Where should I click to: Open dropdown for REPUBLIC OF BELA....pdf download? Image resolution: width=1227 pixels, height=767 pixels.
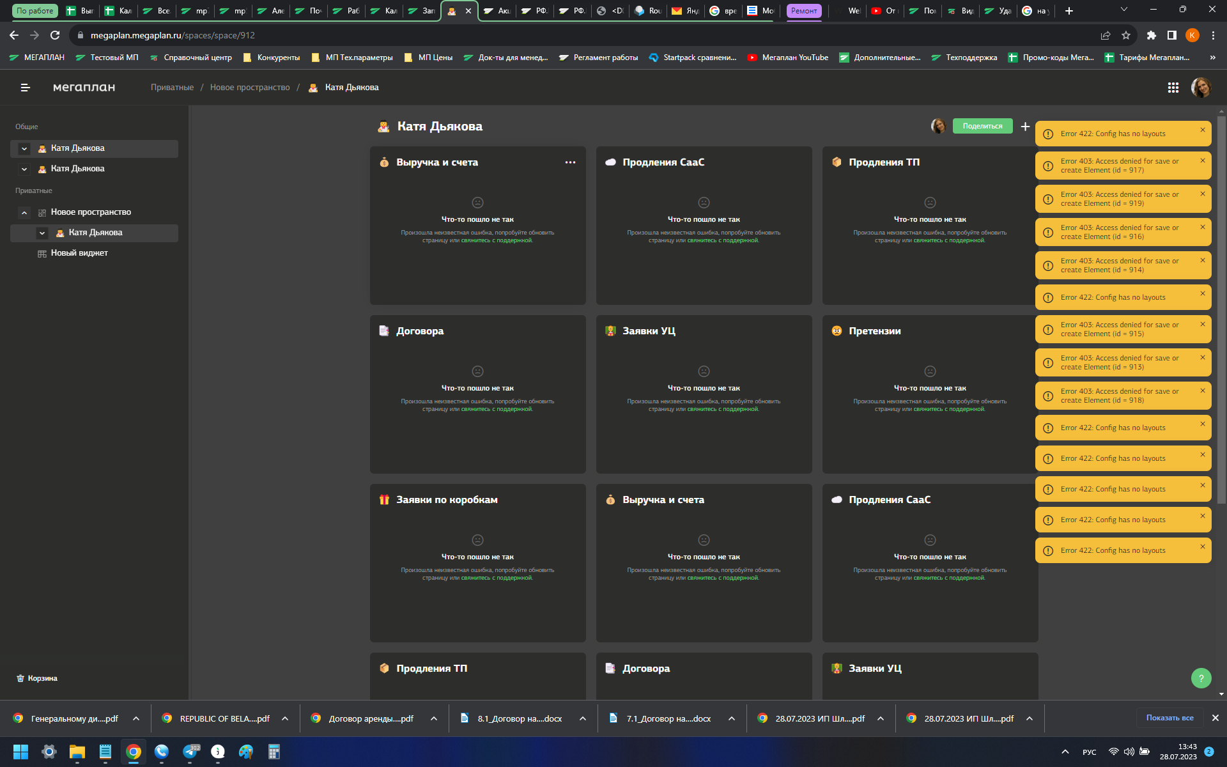tap(285, 718)
